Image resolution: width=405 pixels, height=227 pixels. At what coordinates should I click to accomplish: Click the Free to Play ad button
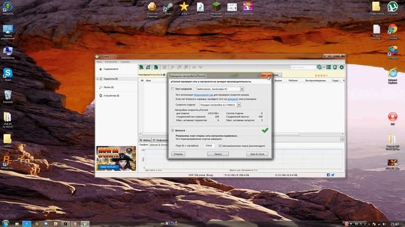tap(108, 167)
